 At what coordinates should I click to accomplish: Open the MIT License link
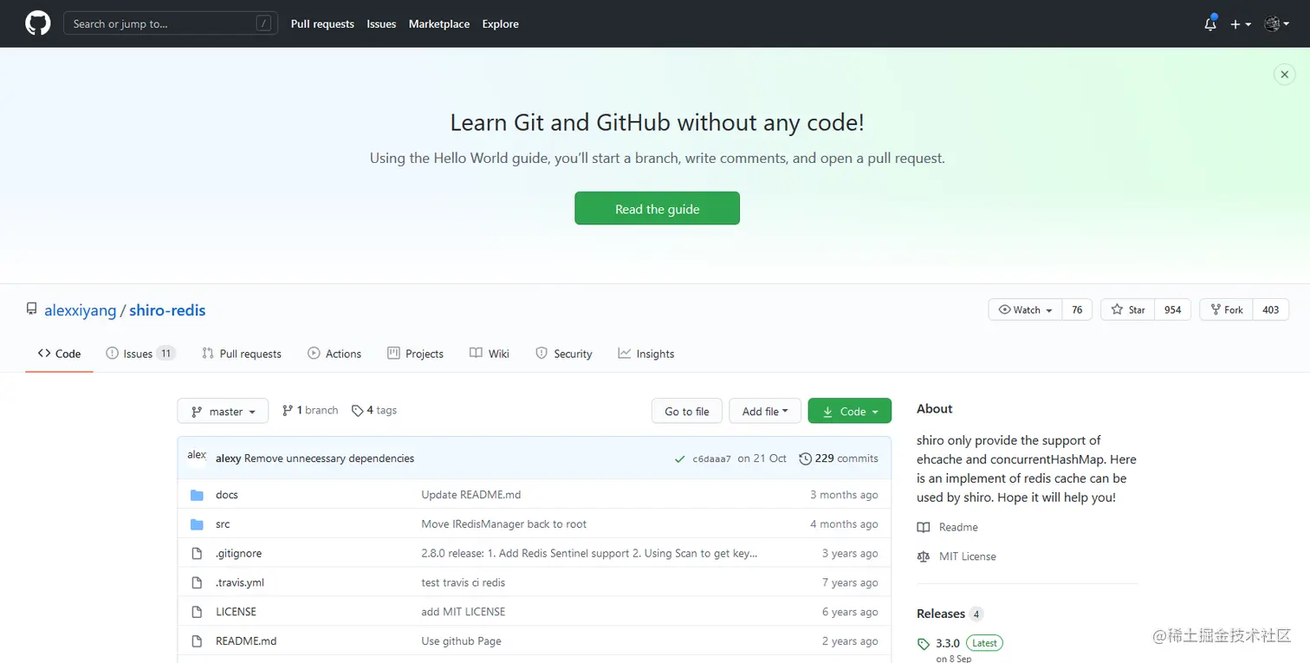957,556
